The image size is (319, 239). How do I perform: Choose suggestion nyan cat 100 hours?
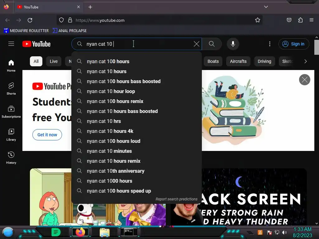tap(136, 61)
